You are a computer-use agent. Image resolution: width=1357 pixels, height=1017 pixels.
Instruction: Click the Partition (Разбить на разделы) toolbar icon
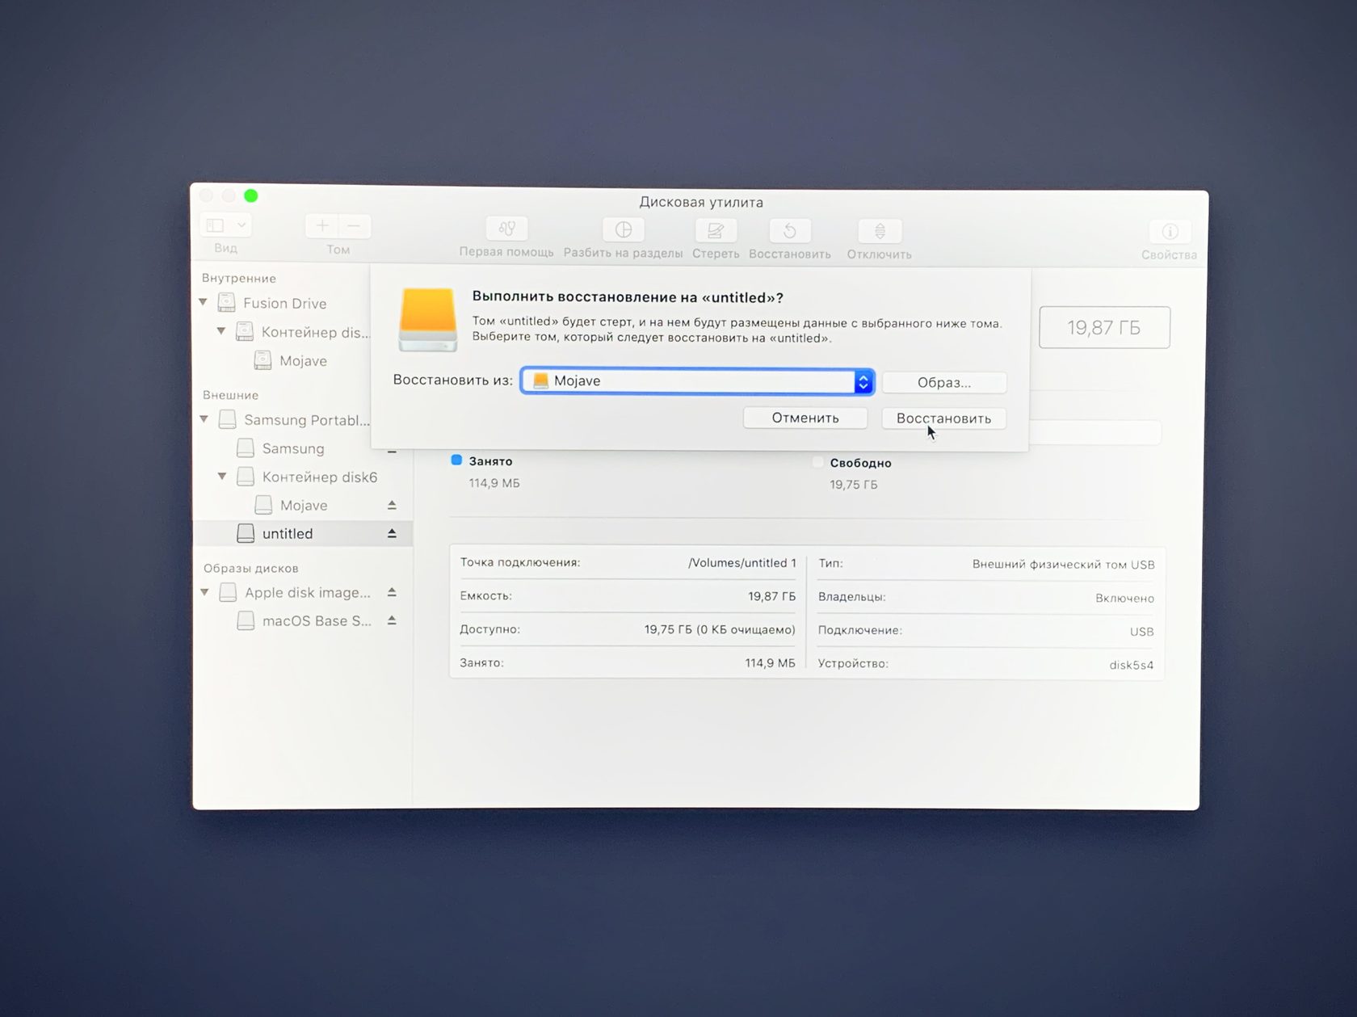(623, 230)
